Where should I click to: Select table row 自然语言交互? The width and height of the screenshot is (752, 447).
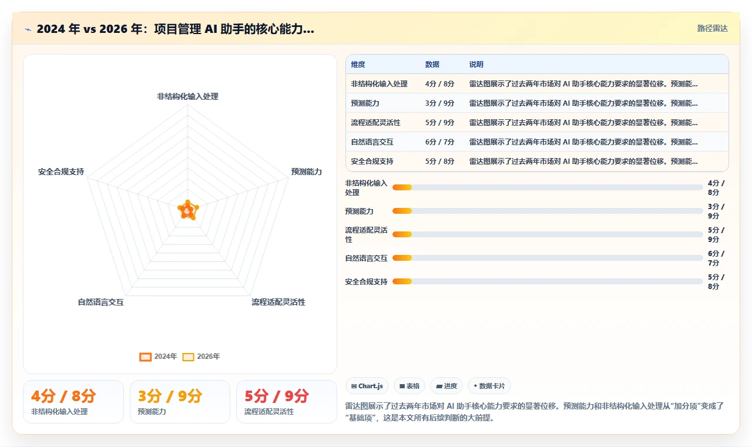pyautogui.click(x=537, y=142)
